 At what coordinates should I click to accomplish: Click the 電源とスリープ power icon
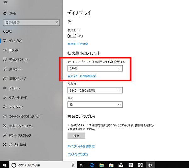pyautogui.click(x=5, y=79)
